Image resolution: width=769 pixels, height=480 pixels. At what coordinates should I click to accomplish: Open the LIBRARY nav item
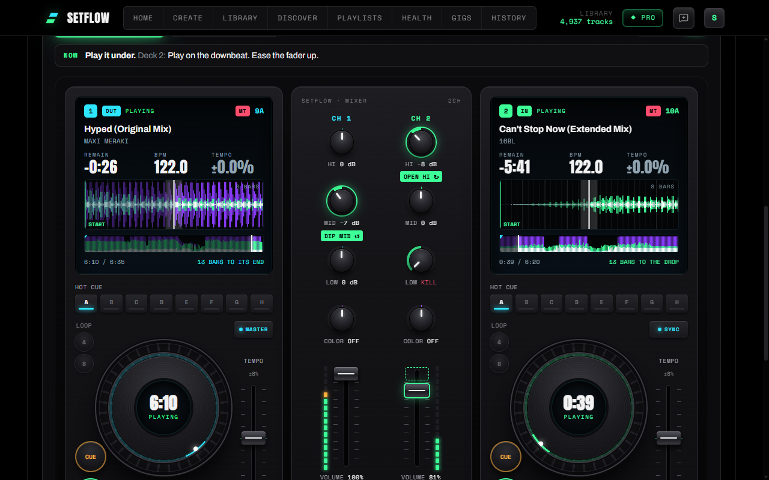pos(240,18)
